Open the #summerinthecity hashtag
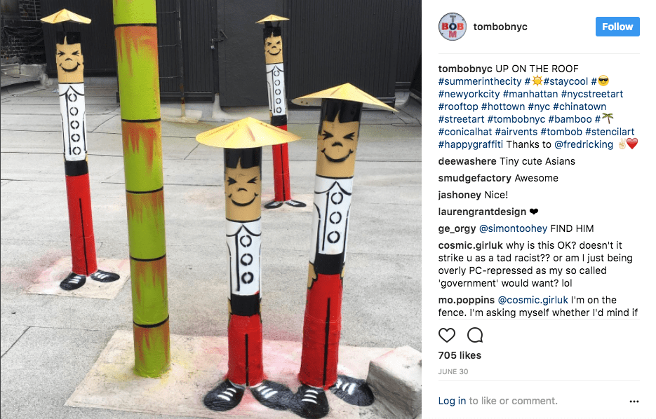Image resolution: width=656 pixels, height=419 pixels. pos(480,81)
